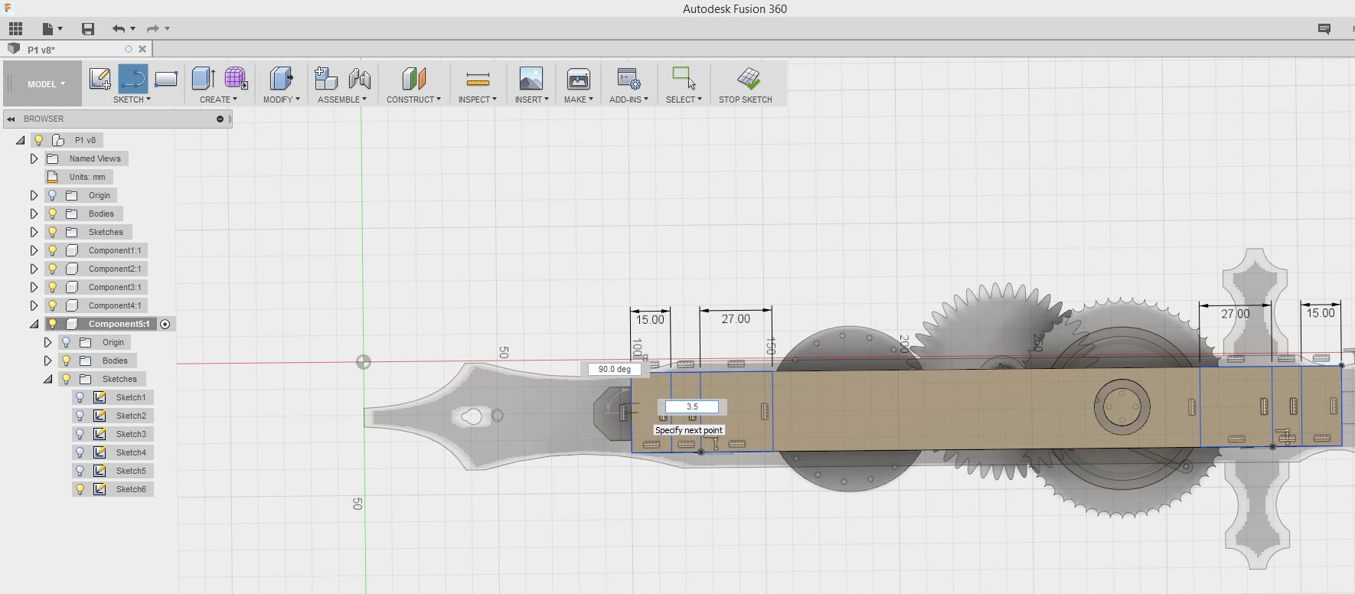Click the 90.0 deg angle field
This screenshot has width=1355, height=594.
(x=615, y=369)
